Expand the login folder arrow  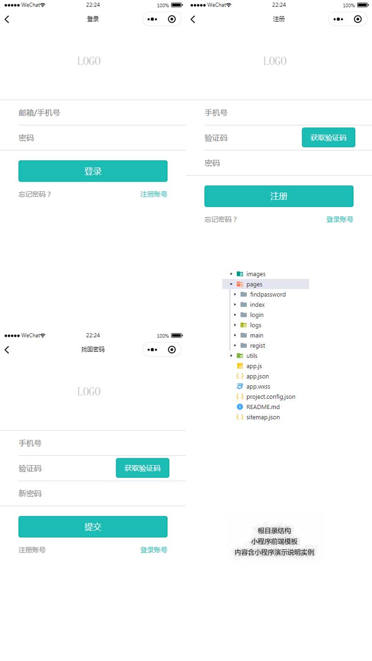pos(235,315)
